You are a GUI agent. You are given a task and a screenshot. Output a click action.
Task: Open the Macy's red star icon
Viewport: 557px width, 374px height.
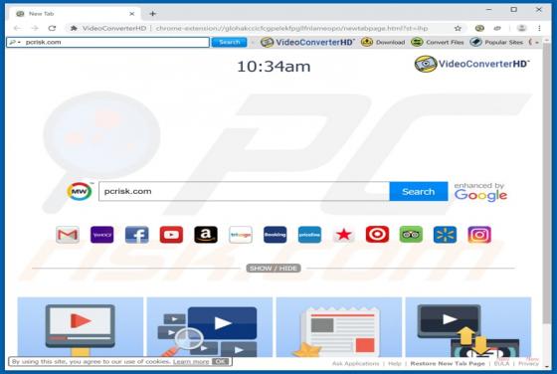343,235
